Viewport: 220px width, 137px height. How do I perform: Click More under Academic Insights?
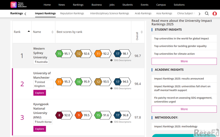[184, 109]
